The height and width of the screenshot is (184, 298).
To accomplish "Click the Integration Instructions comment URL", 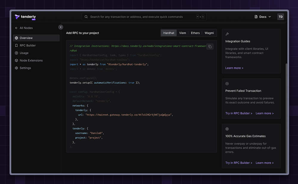I will (159, 46).
